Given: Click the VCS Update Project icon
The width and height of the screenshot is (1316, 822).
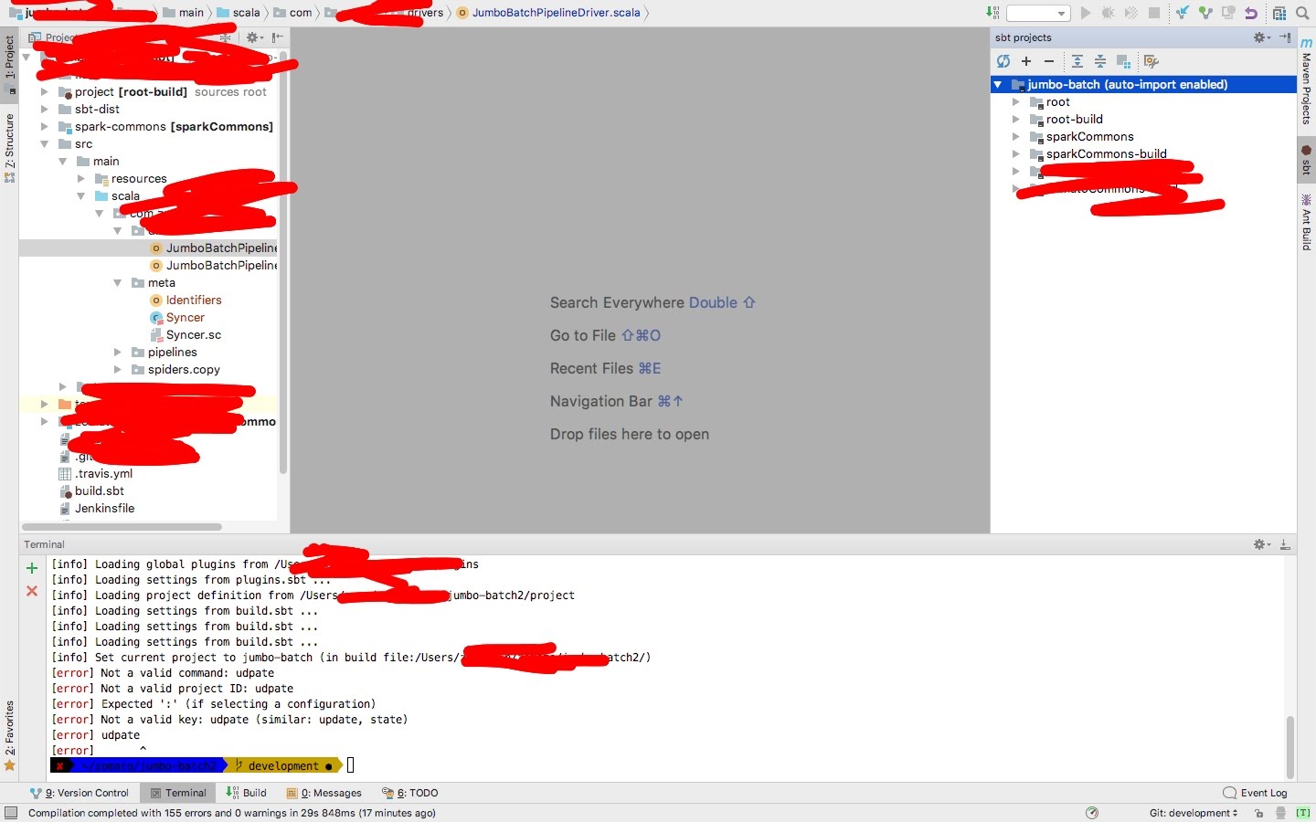Looking at the screenshot, I should point(1183,13).
